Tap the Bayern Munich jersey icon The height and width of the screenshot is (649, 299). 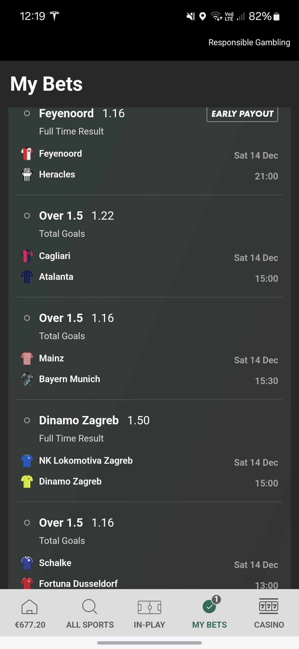[x=27, y=379]
